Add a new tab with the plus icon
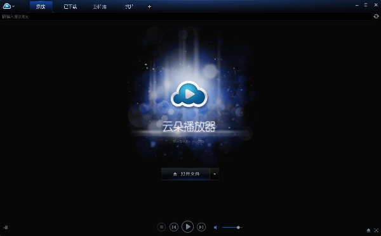The width and height of the screenshot is (381, 236). [x=149, y=7]
